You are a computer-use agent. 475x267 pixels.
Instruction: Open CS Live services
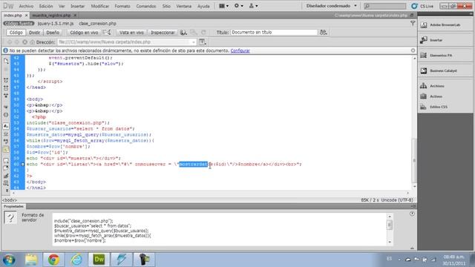(422, 6)
